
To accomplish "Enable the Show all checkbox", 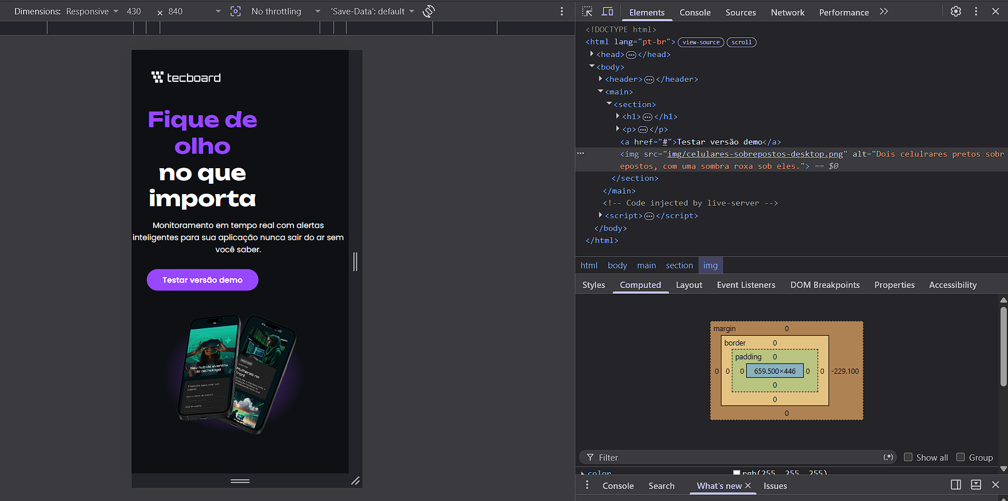I will [908, 457].
